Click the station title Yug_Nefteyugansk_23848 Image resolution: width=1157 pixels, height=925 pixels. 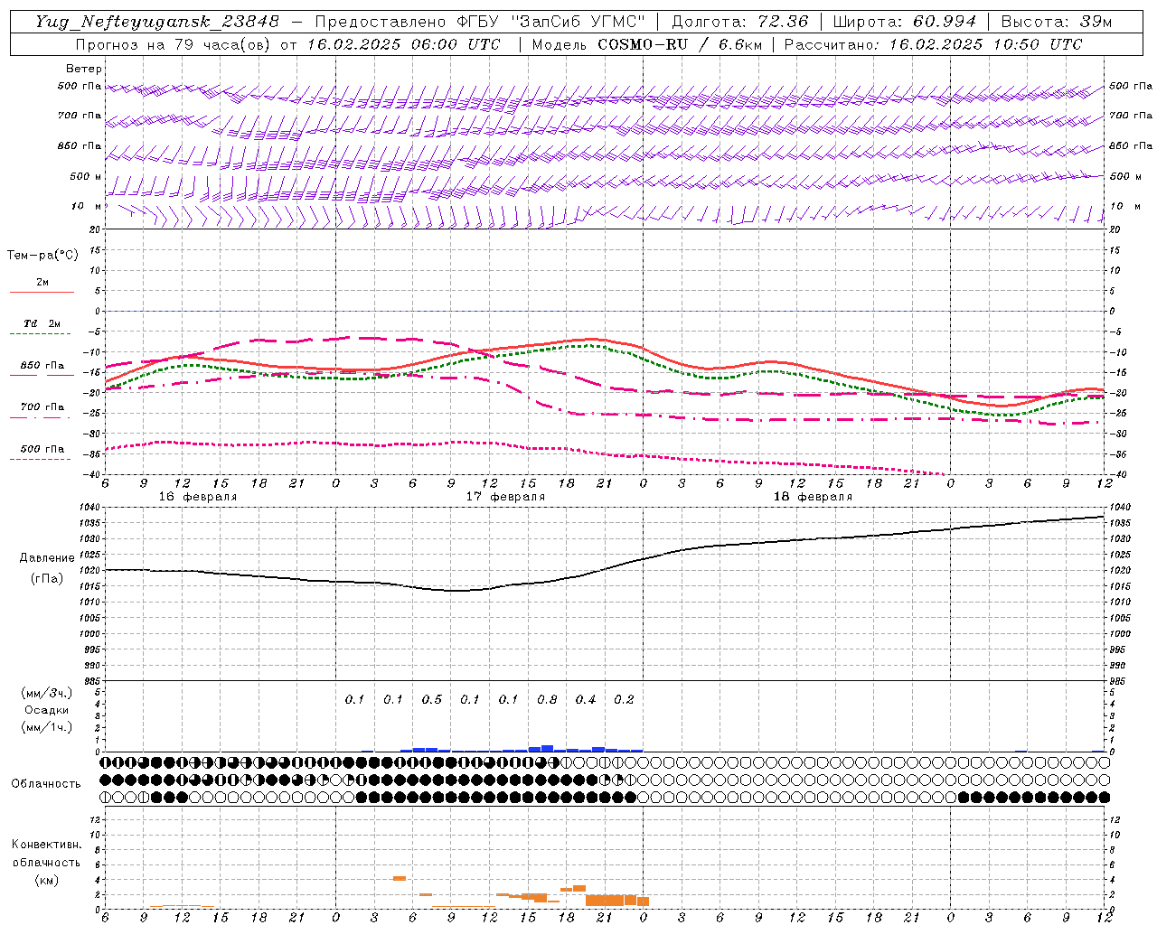(157, 22)
